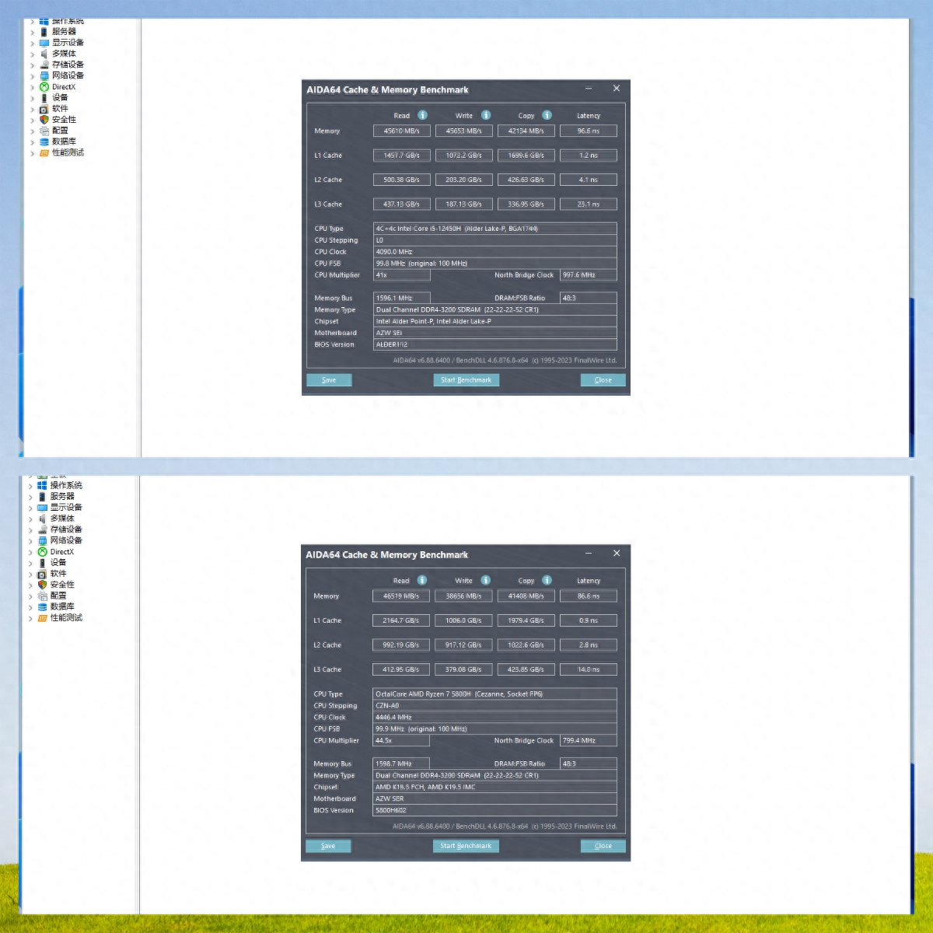Click the 性能测试 benchmark icon in the upper tree
Screen dimensions: 933x933
pos(44,153)
